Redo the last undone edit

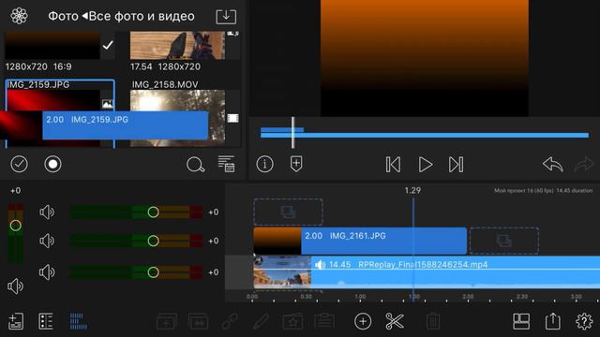click(x=584, y=165)
